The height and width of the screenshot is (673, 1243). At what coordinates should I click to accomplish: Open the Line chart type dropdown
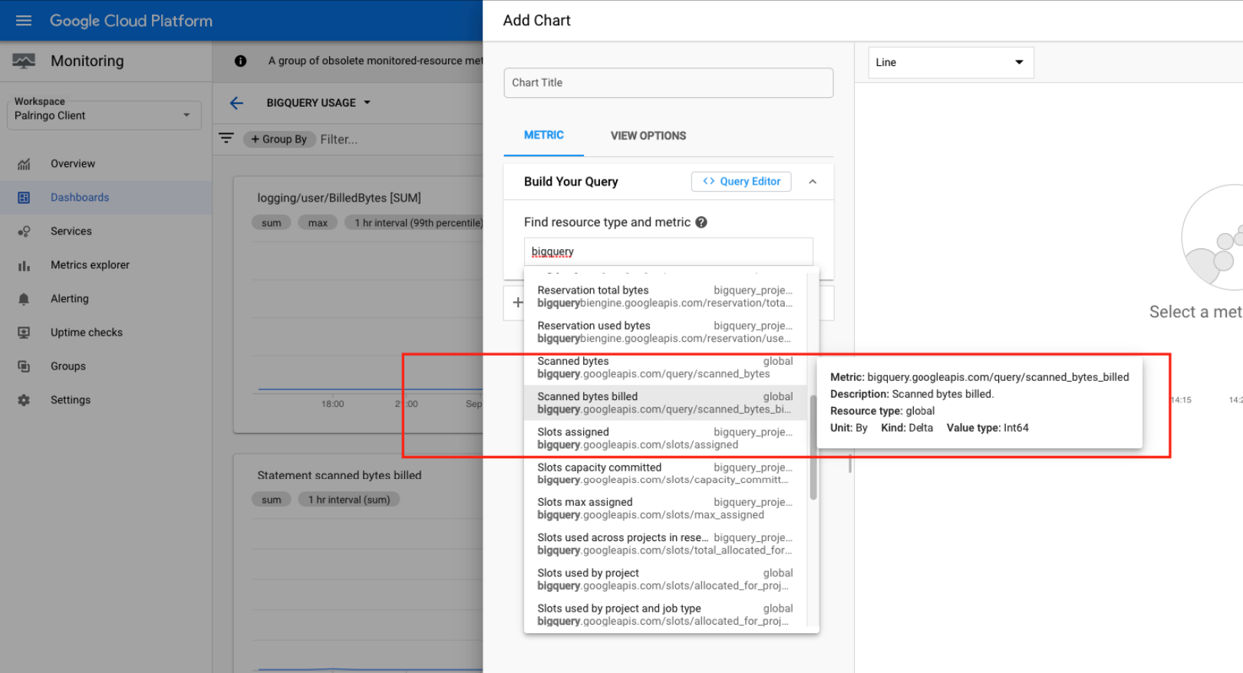pyautogui.click(x=951, y=62)
